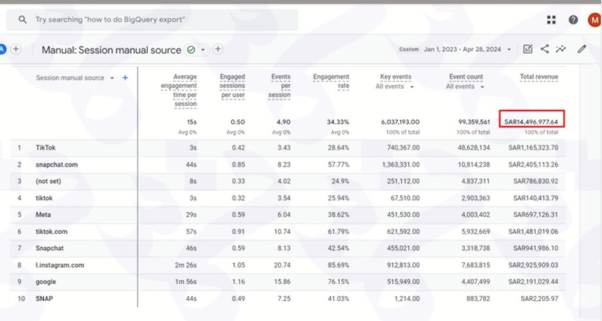The width and height of the screenshot is (602, 321).
Task: Sort by Average engagement time per session
Action: coord(179,90)
